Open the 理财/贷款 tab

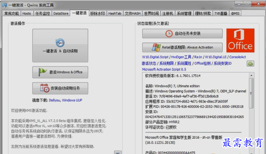tap(203, 14)
